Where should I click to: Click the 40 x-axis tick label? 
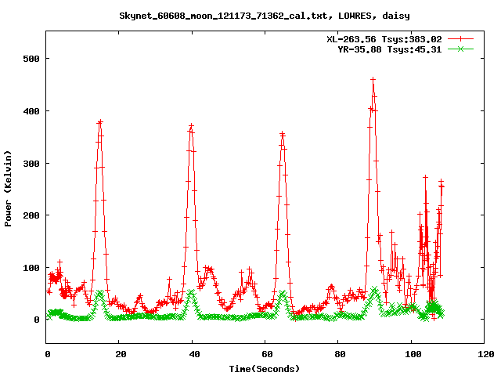tap(194, 354)
